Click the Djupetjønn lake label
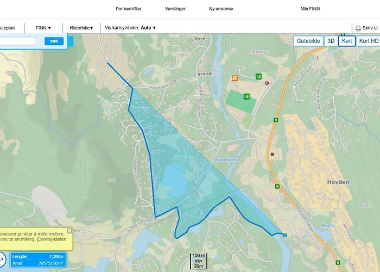Viewport: 380px width, 272px height. click(x=225, y=160)
